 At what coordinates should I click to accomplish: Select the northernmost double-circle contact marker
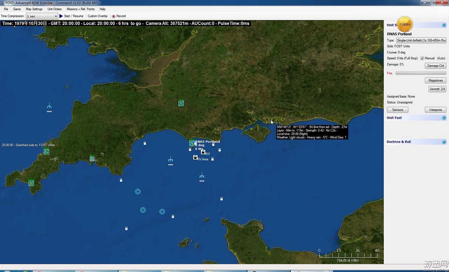point(138,191)
